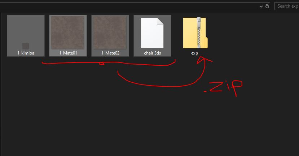This screenshot has width=299, height=156.
Task: Select the 1_Mate02 texture thumbnail
Action: coord(110,32)
